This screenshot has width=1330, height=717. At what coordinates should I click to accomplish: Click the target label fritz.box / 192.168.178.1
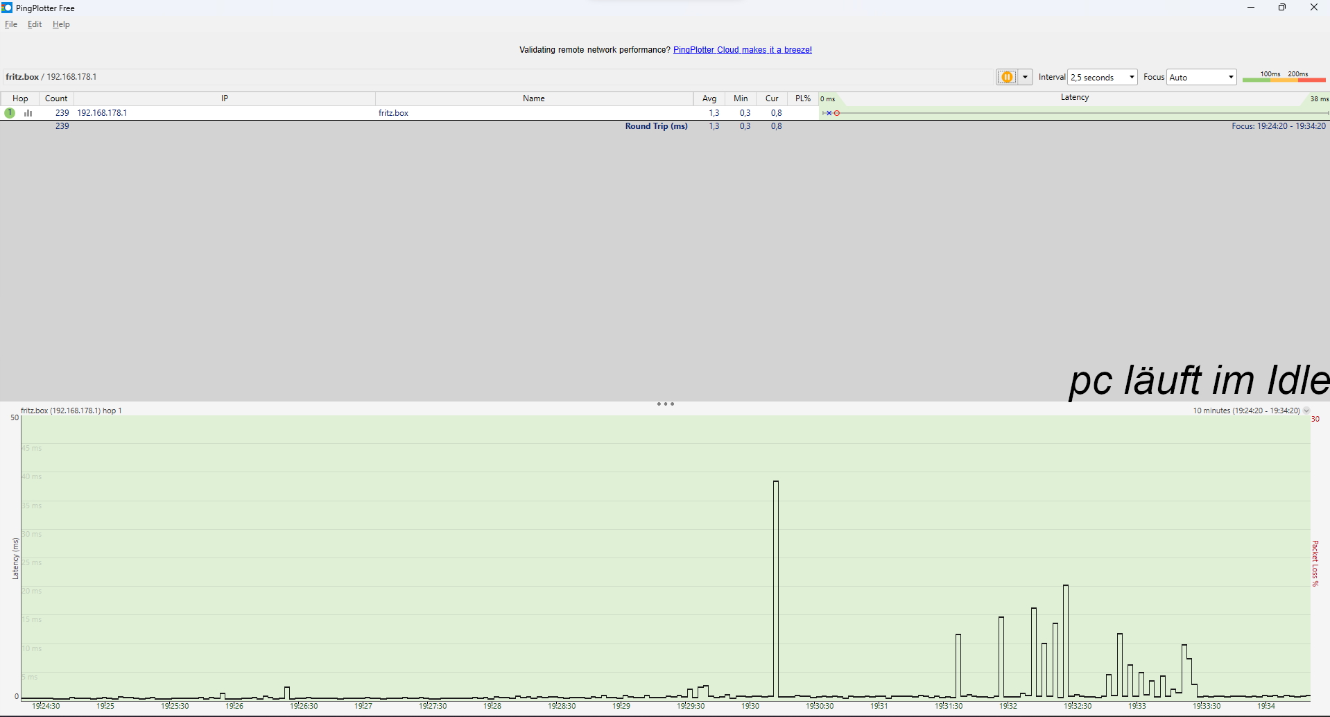pos(51,77)
